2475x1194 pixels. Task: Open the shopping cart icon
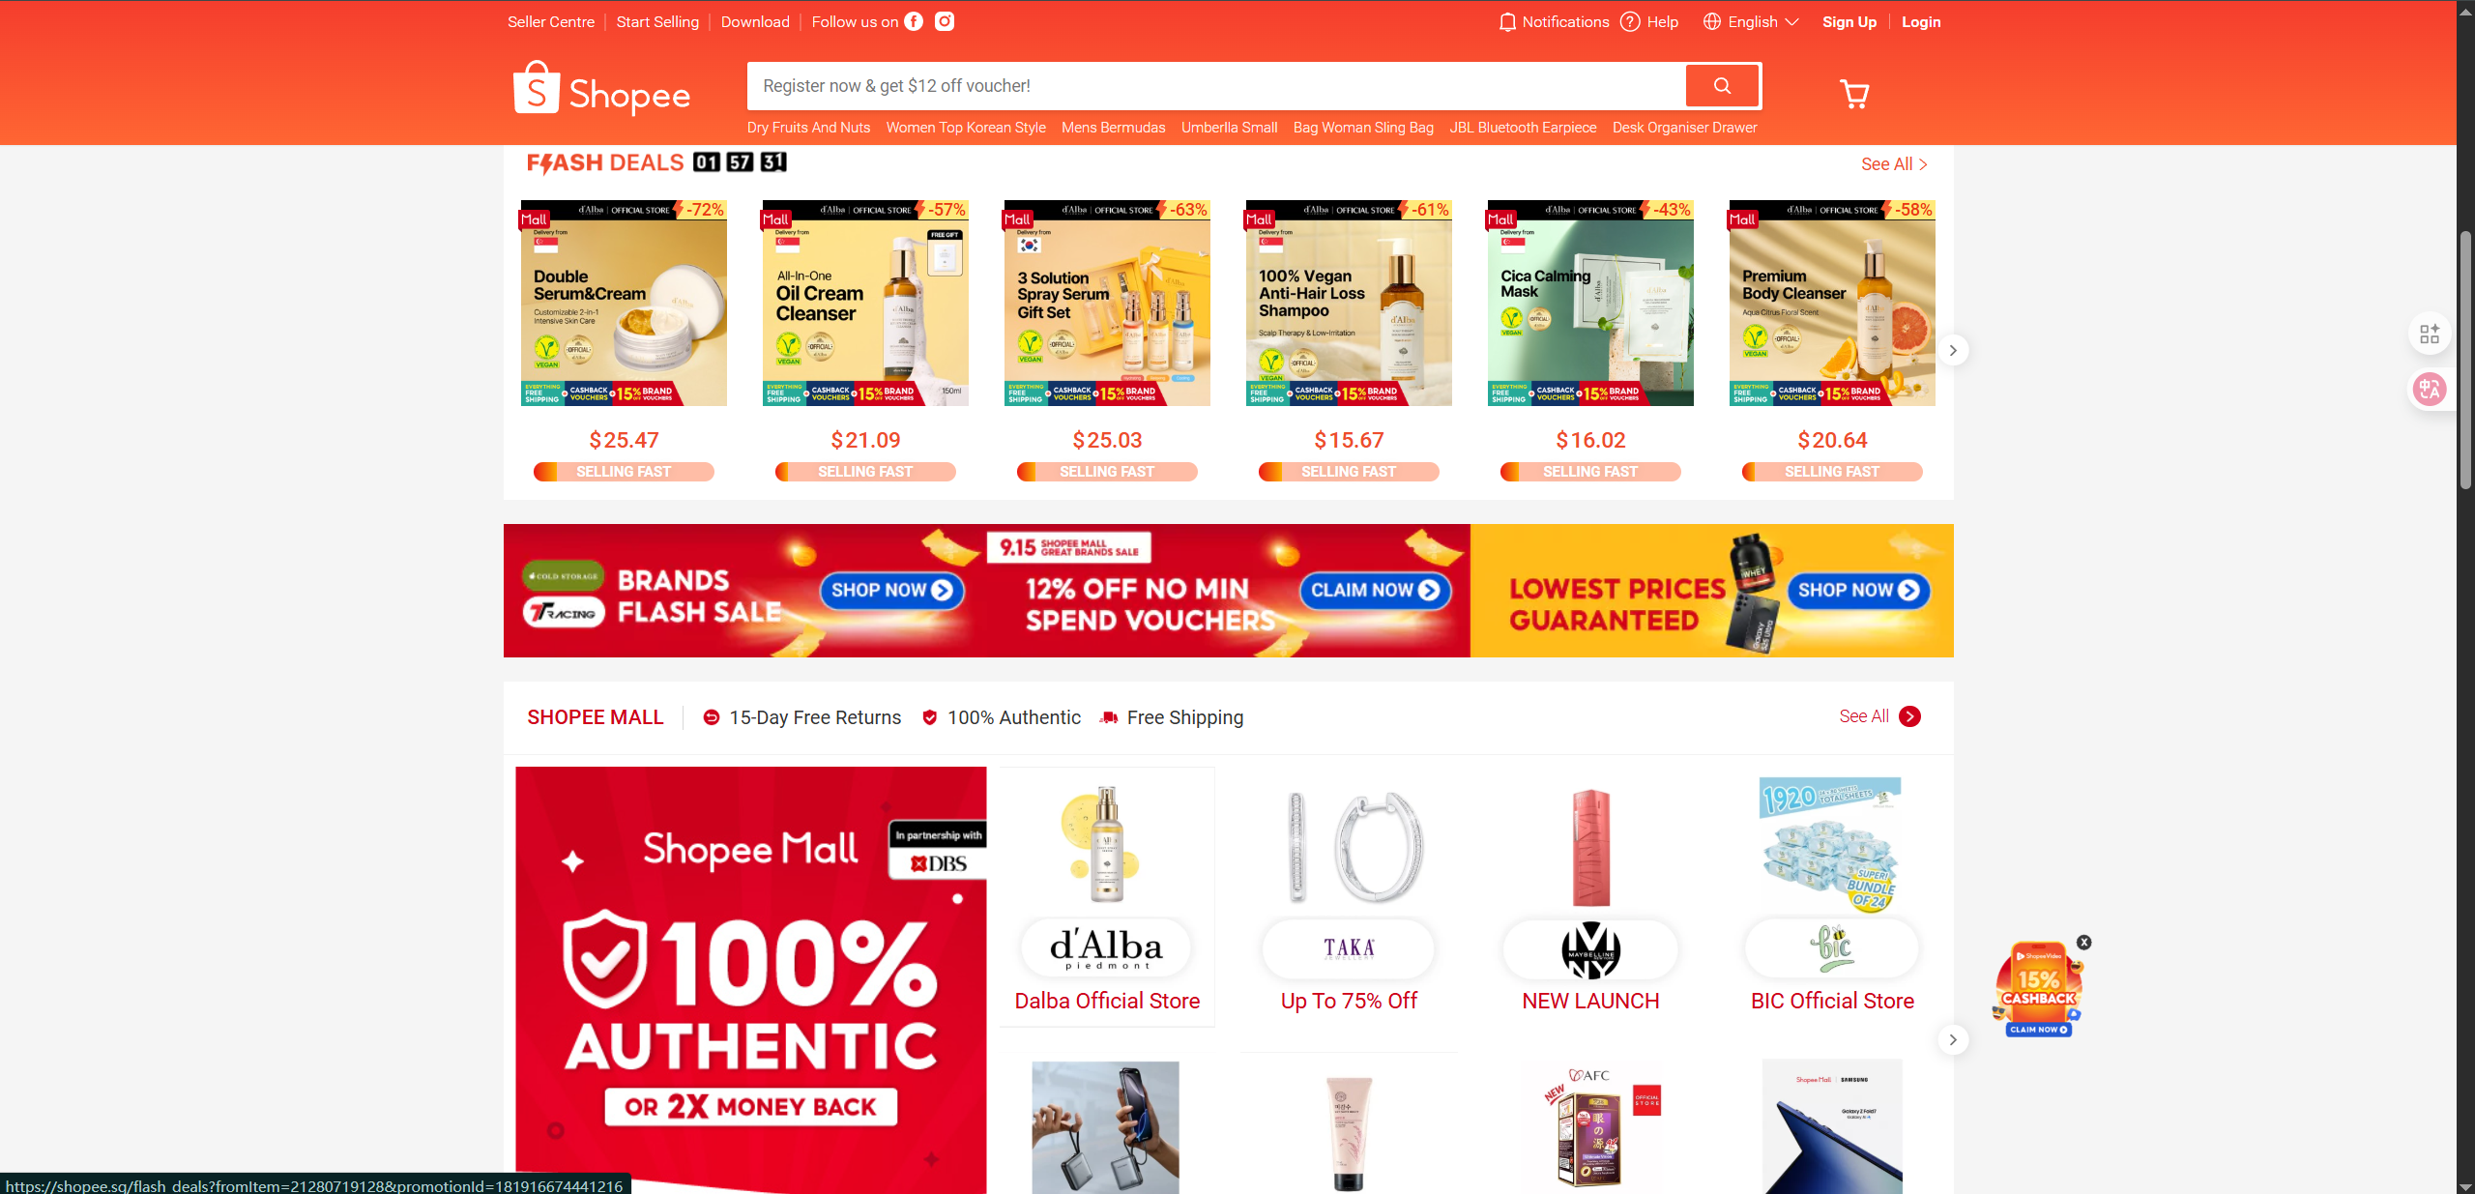(x=1853, y=94)
